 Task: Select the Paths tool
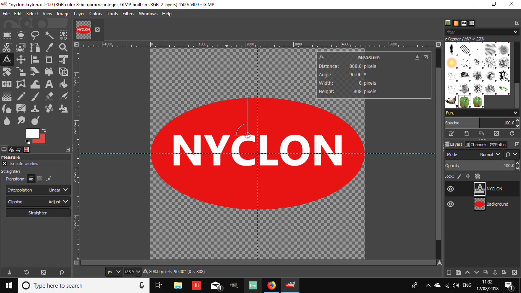(35, 47)
